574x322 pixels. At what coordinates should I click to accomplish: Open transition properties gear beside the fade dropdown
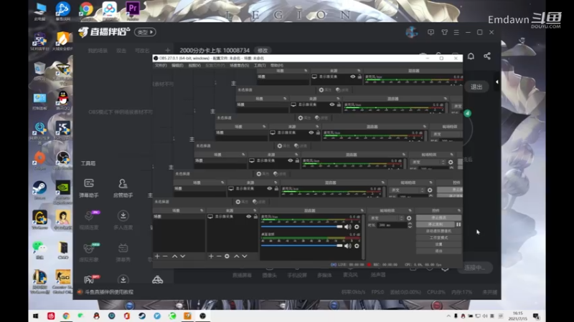click(x=409, y=218)
